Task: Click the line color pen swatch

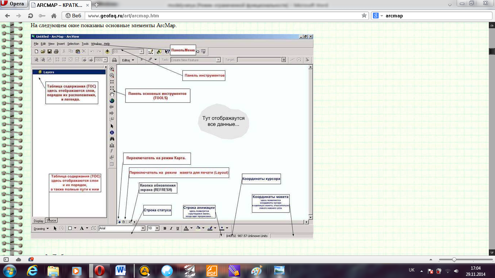Action: point(211,228)
